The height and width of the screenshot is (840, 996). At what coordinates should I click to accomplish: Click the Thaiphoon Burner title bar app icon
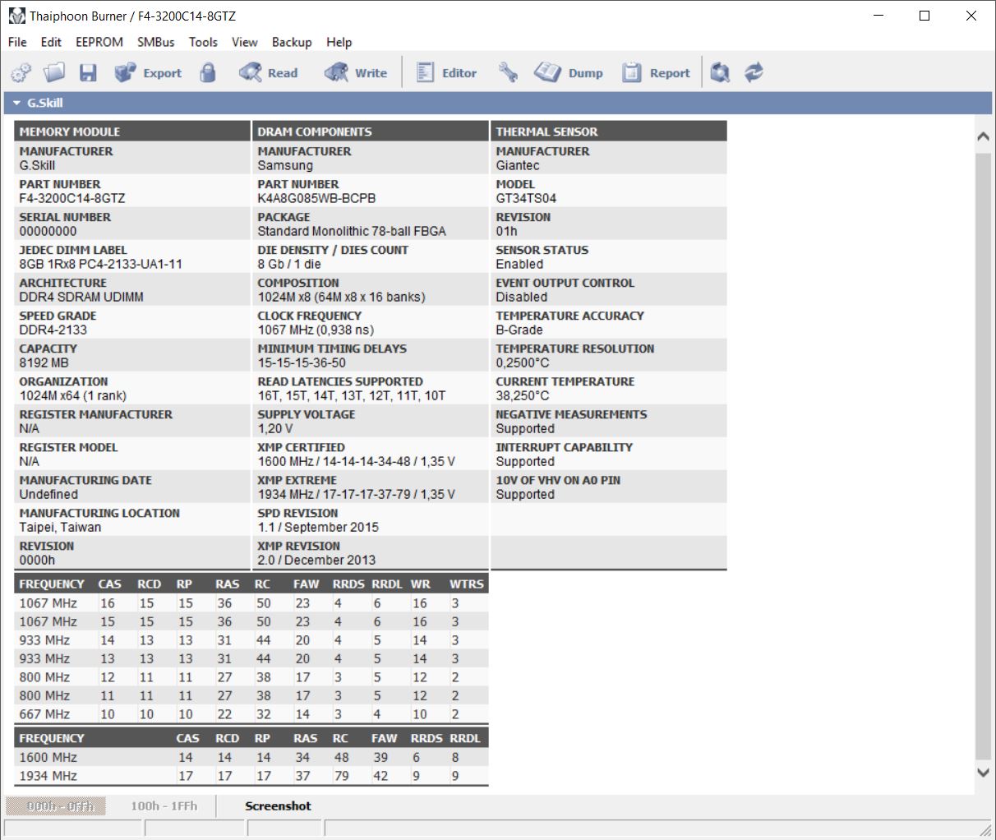[16, 16]
